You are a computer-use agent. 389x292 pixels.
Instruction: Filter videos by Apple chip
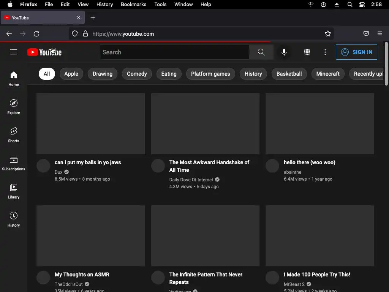click(71, 74)
